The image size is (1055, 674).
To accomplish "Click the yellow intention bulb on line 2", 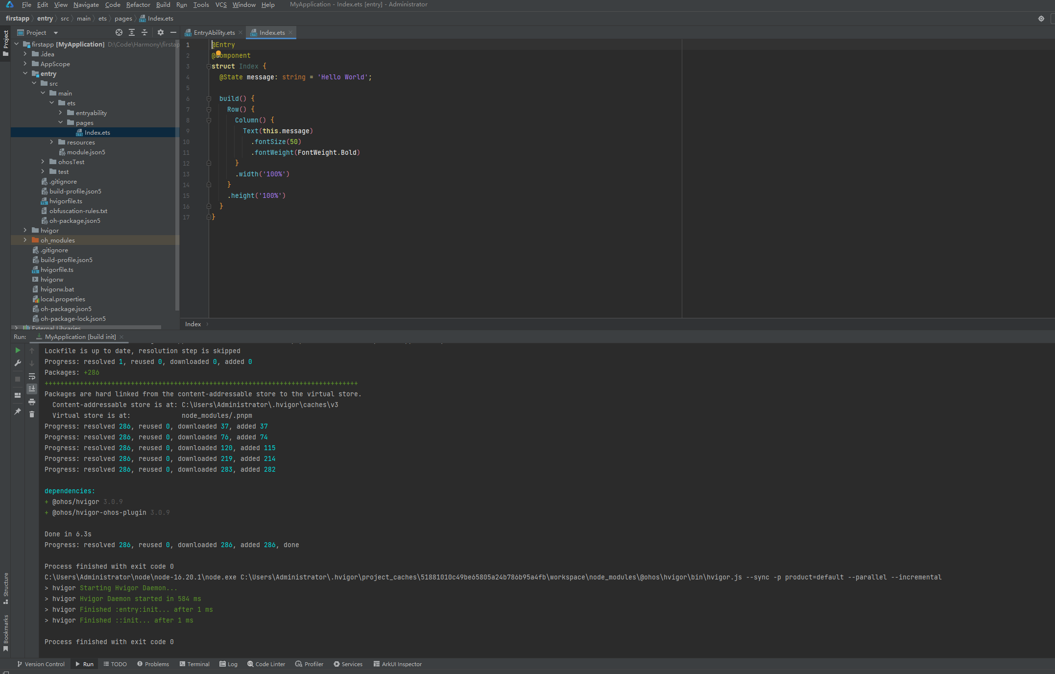I will point(218,53).
